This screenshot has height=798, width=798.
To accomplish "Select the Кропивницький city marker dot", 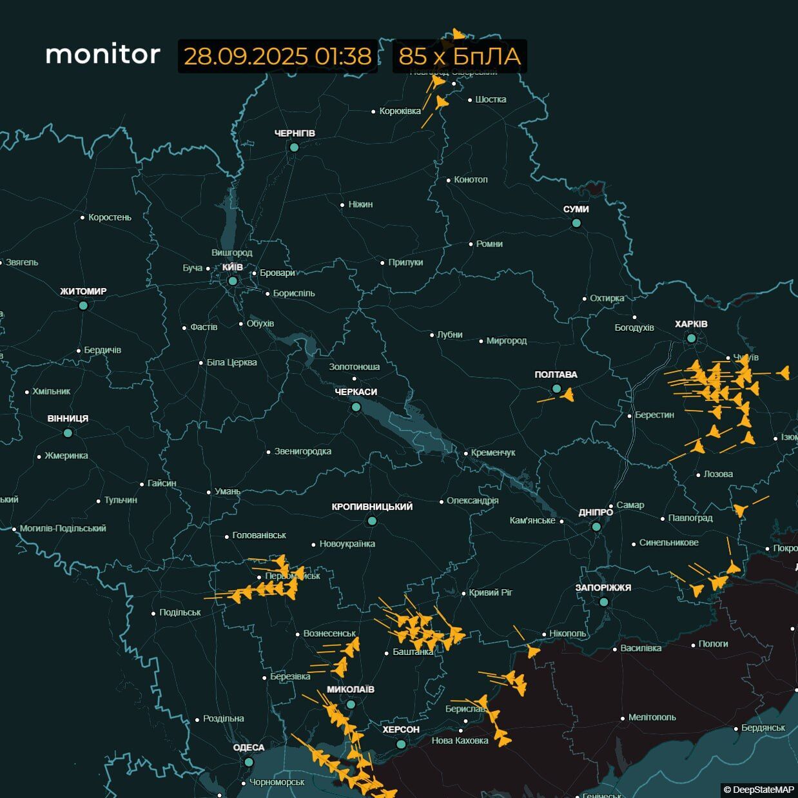I will tap(371, 521).
